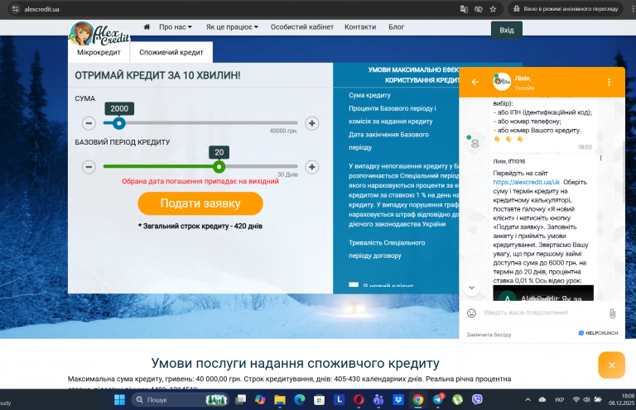This screenshot has height=410, width=636.
Task: Open Chrome three-dot menu
Action: pyautogui.click(x=633, y=9)
